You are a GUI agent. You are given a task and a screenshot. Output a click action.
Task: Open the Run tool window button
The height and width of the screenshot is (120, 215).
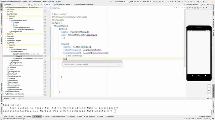click(11, 116)
